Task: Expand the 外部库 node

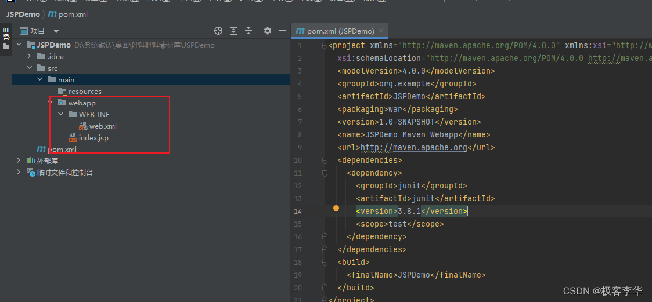Action: tap(19, 161)
